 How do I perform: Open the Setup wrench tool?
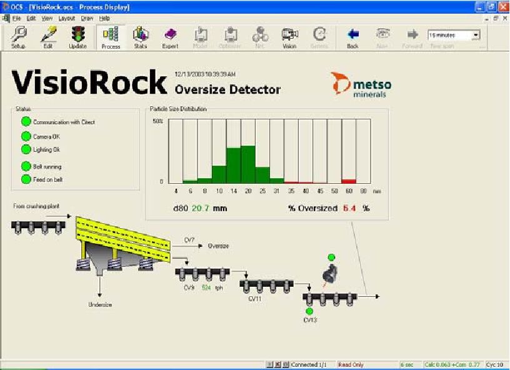click(x=18, y=37)
